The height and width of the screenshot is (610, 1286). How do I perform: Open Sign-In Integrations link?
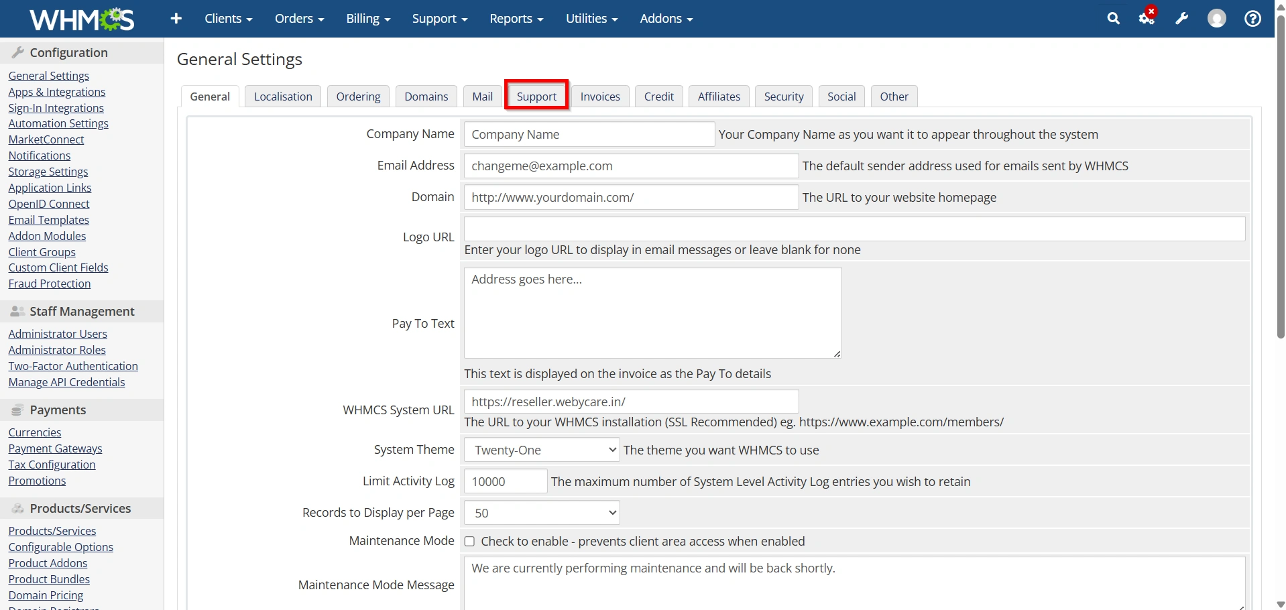(x=56, y=108)
